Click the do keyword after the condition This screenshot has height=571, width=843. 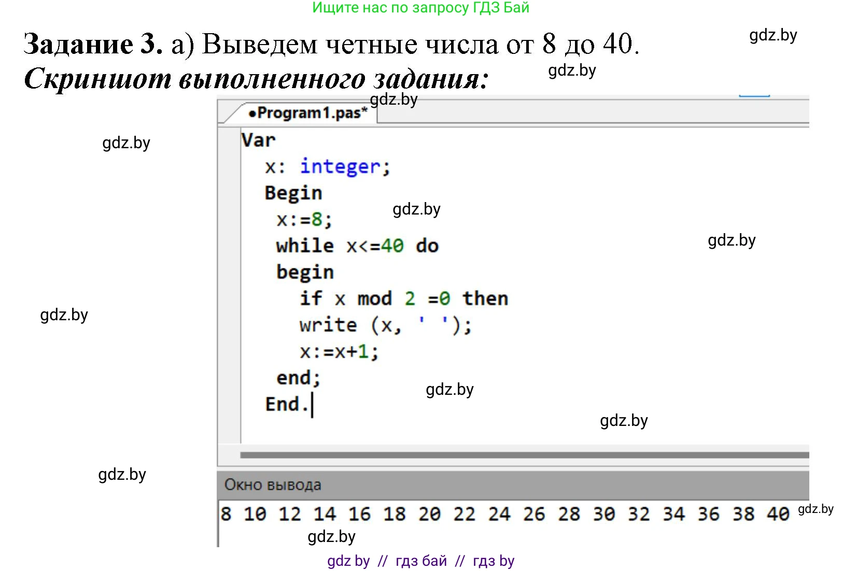click(427, 246)
